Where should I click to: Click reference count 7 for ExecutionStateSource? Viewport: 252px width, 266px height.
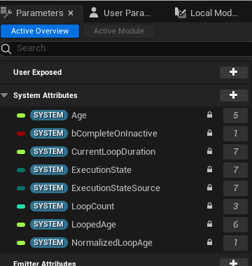point(235,188)
